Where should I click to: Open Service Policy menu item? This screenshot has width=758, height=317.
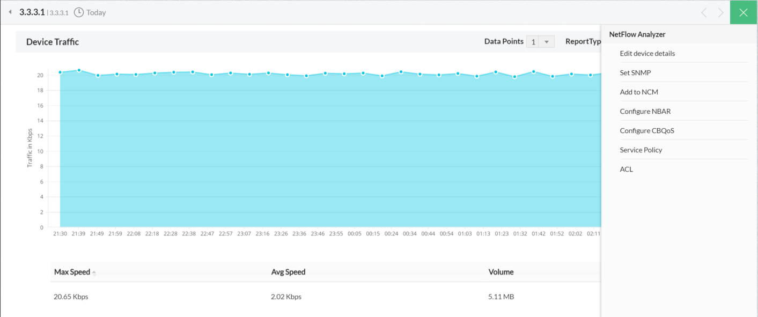[x=641, y=150]
